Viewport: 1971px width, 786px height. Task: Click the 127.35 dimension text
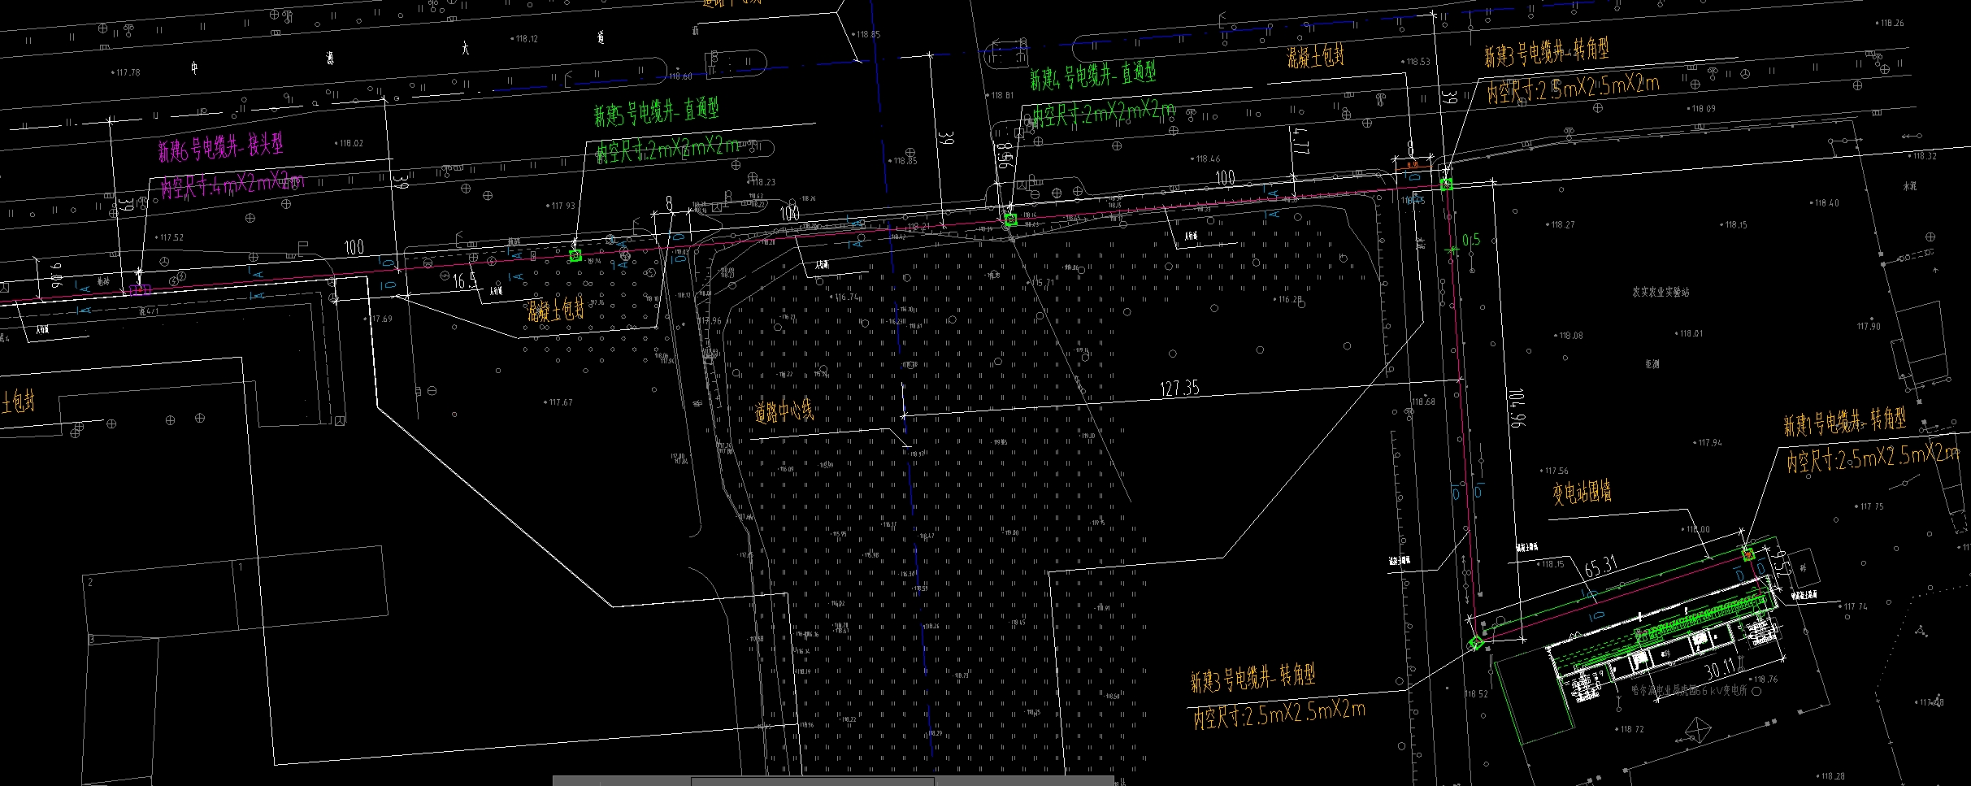coord(1179,389)
